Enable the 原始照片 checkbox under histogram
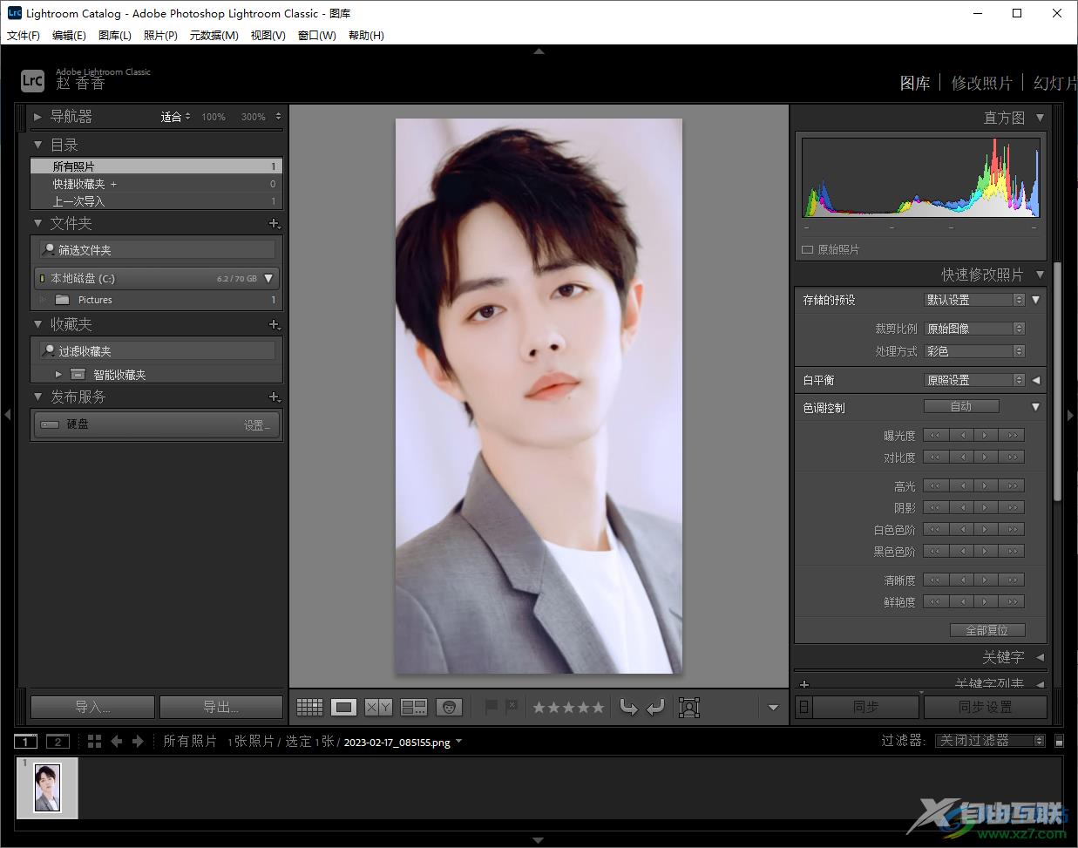The image size is (1078, 848). click(807, 250)
